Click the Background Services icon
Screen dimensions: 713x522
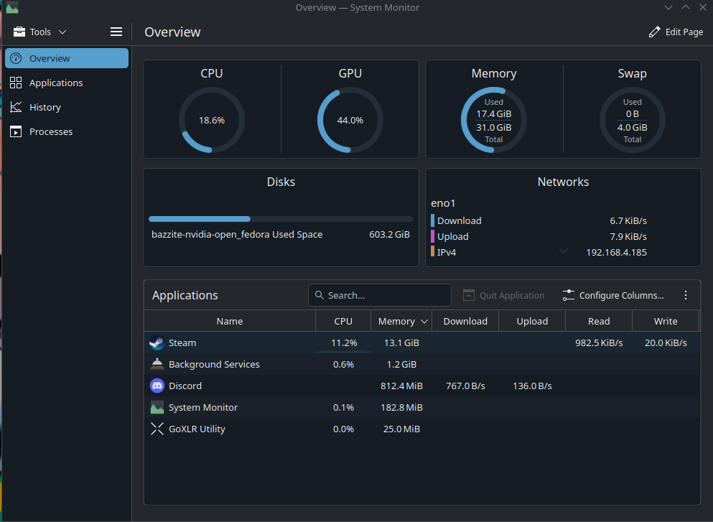[157, 365]
